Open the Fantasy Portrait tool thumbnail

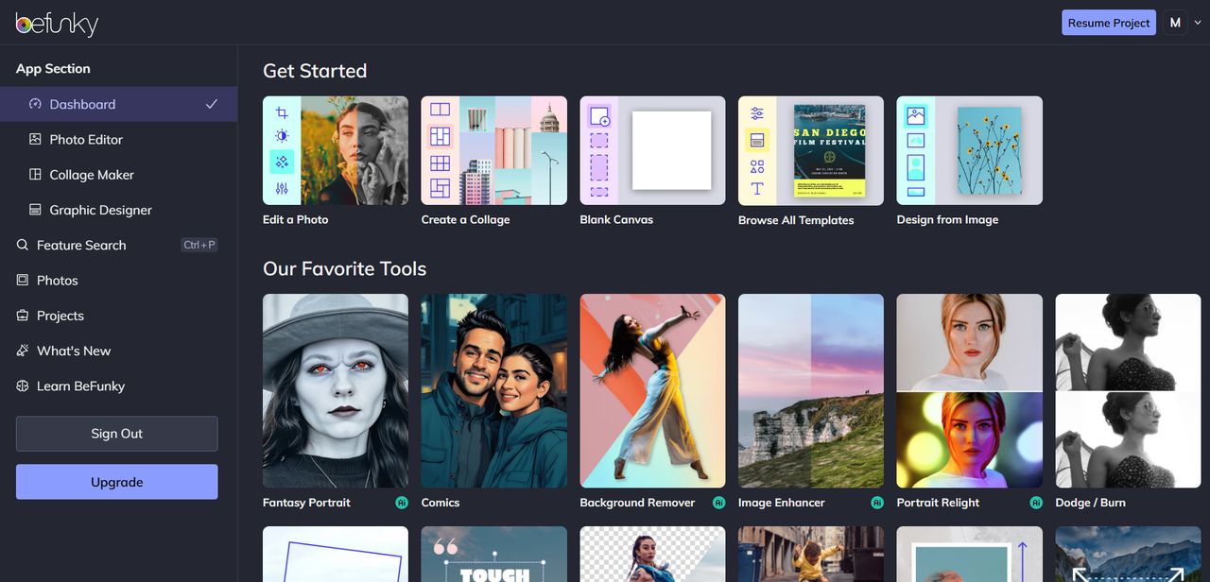tap(336, 391)
